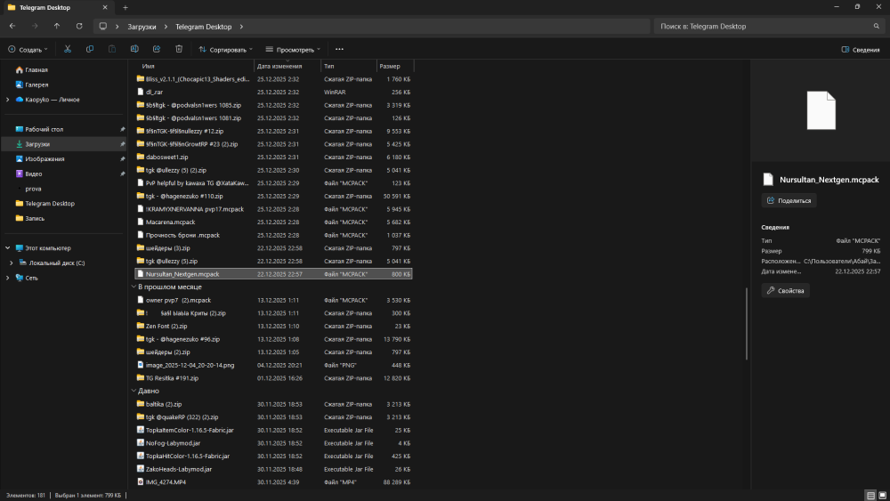
Task: Click the file preview thumbnail in details pane
Action: [x=821, y=110]
